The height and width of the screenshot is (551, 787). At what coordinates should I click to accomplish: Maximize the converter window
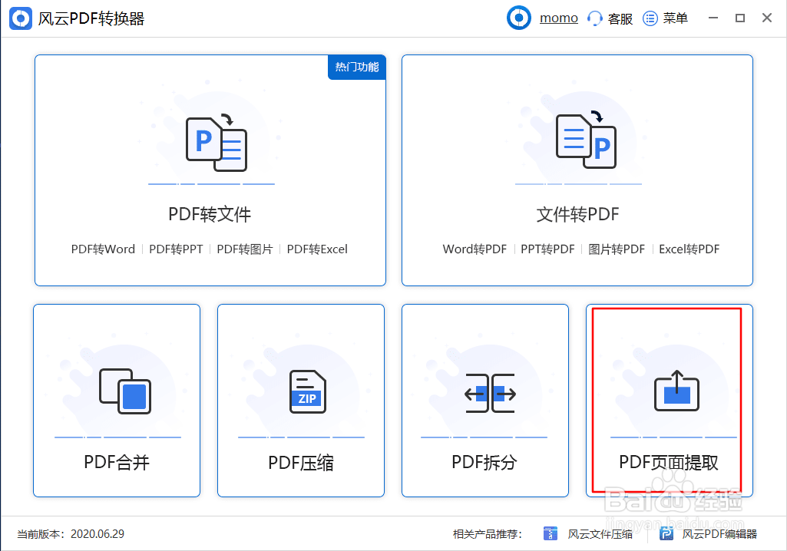(x=740, y=18)
